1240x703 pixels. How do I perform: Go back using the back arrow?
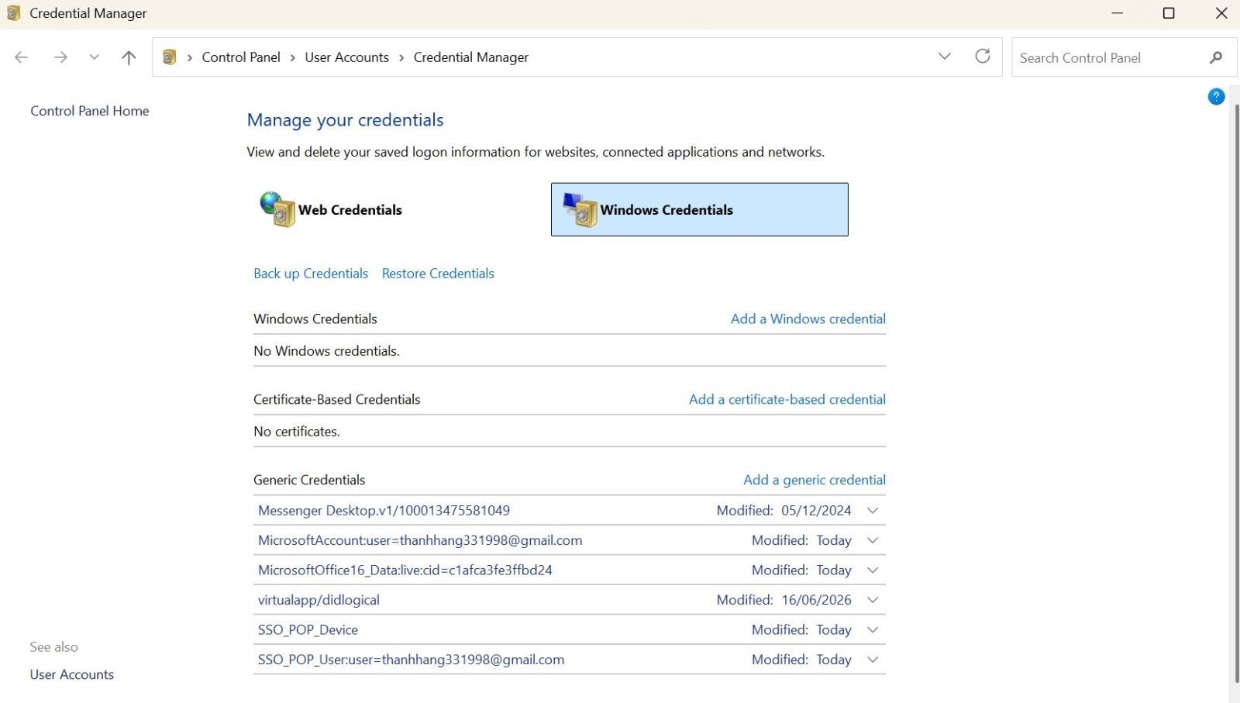(x=22, y=57)
